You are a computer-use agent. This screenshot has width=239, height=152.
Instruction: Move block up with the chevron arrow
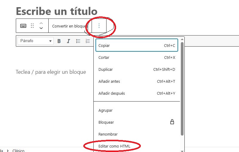(x=41, y=23)
